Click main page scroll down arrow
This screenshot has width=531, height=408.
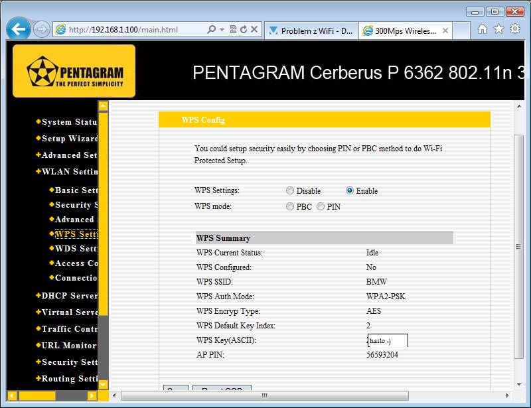(x=519, y=385)
